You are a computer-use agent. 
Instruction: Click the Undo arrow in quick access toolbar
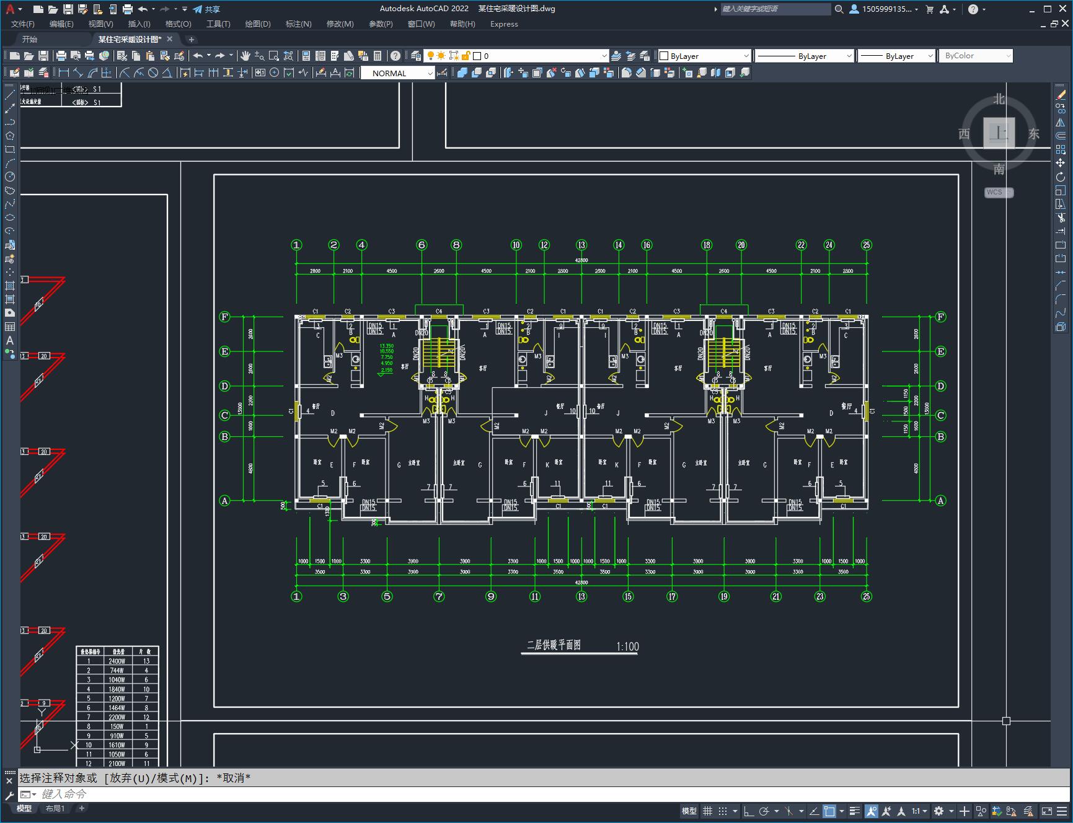[x=143, y=9]
